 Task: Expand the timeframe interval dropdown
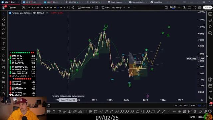[x=67, y=8]
